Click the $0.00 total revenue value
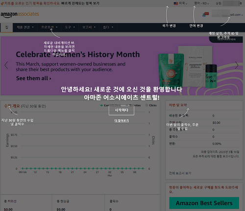The image size is (245, 211). [x=216, y=123]
